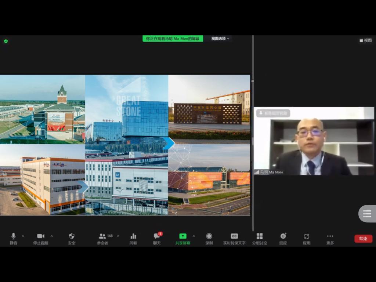This screenshot has width=376, height=282.
Task: Open the View Options dropdown
Action: pos(220,39)
